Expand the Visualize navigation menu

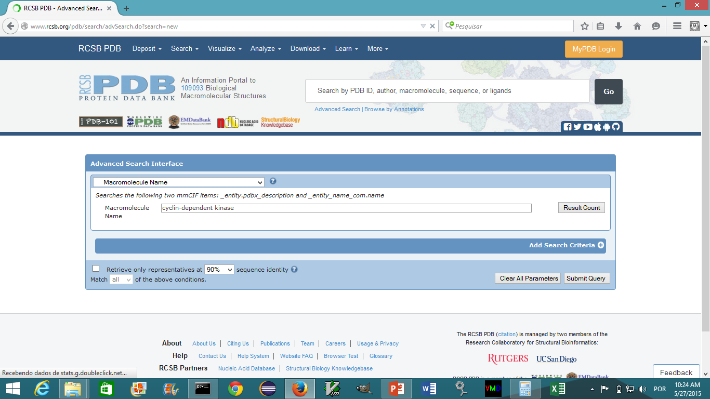225,48
